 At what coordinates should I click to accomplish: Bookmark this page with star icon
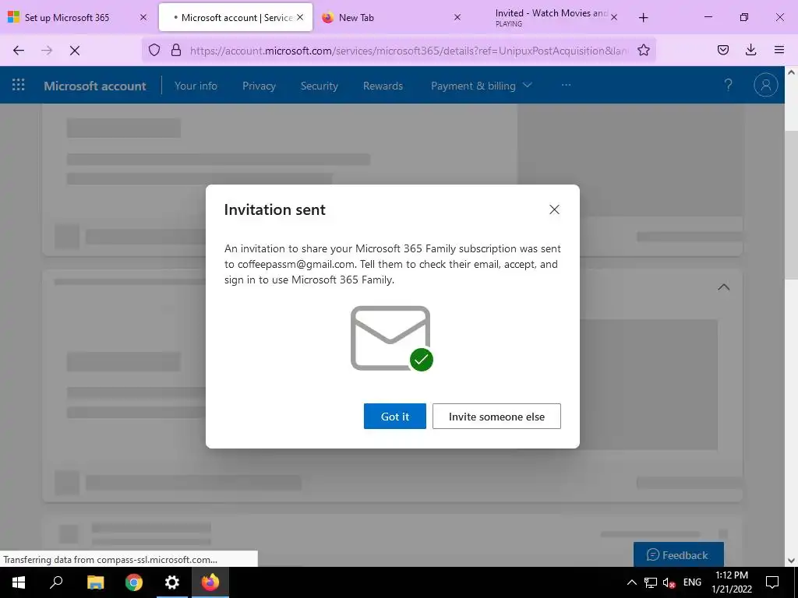click(643, 50)
